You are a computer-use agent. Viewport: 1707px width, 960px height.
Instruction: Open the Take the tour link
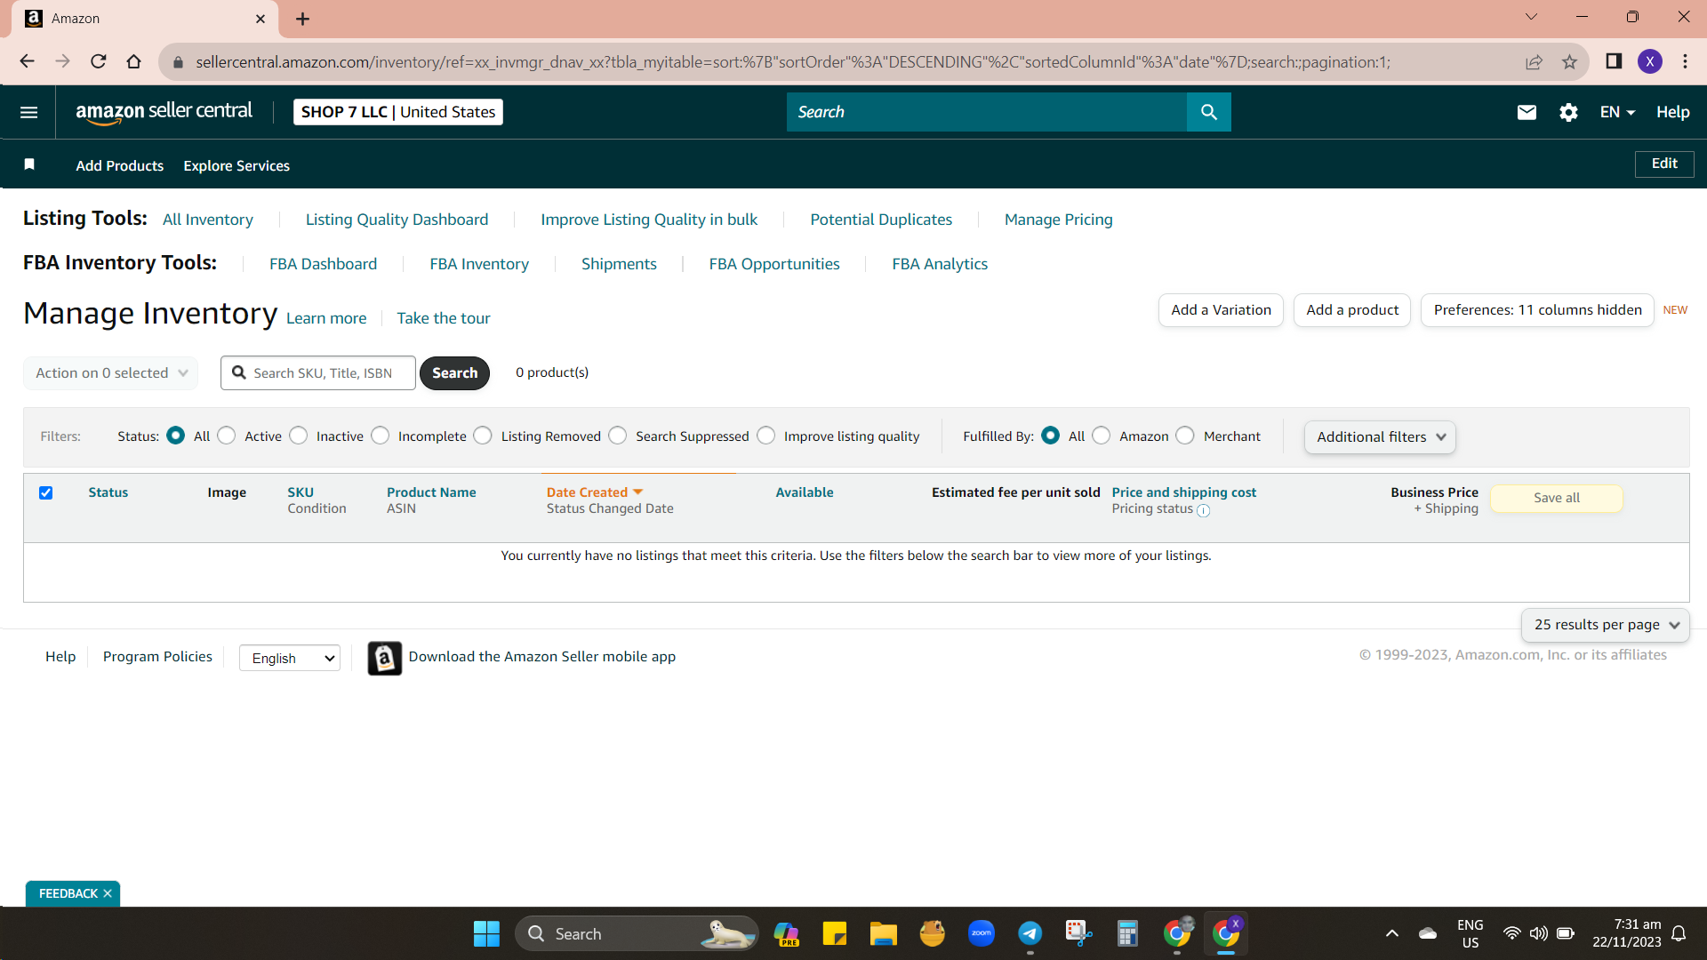[444, 318]
